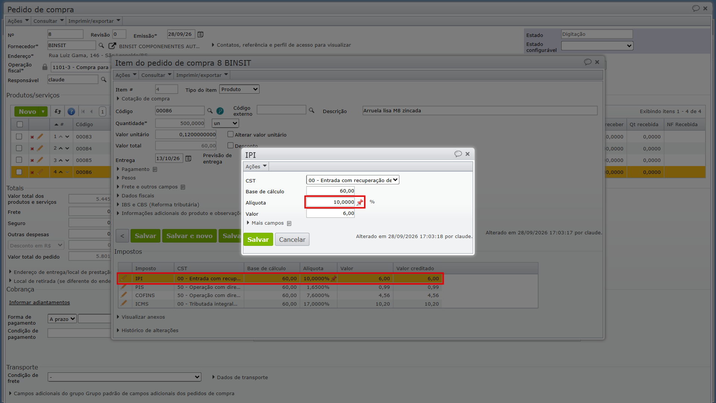The image size is (716, 403).
Task: Open comment bubble in IPI dialog
Action: click(458, 154)
